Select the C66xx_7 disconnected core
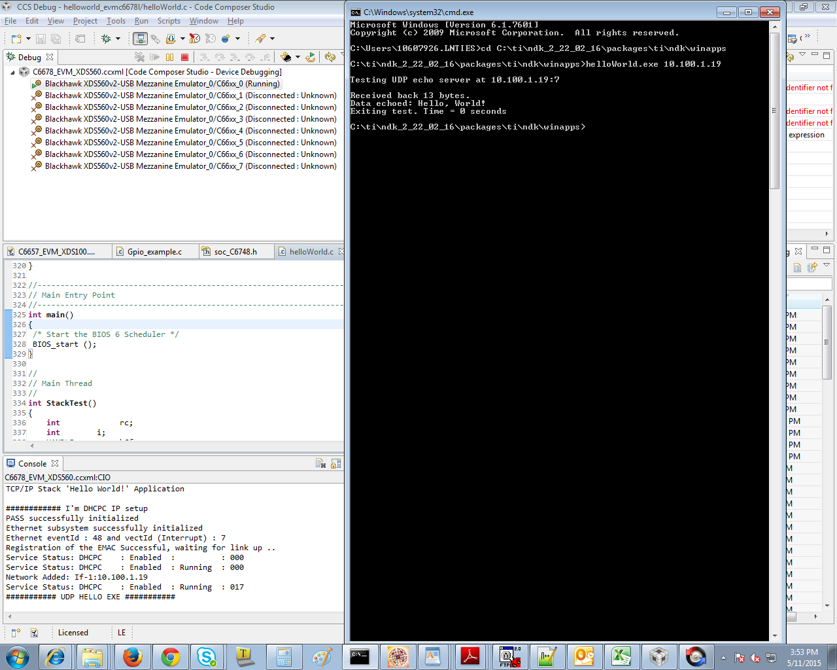This screenshot has height=670, width=837. pyautogui.click(x=191, y=166)
